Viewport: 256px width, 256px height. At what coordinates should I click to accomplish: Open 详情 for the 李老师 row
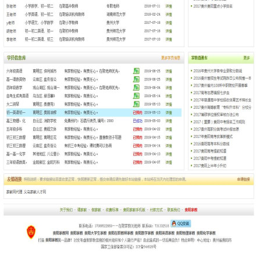169,40
